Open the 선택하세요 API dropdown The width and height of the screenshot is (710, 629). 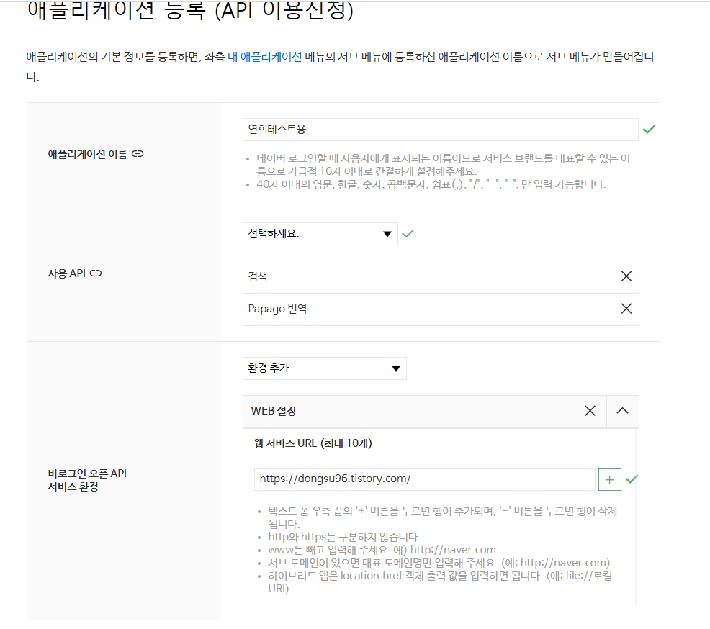tap(320, 234)
